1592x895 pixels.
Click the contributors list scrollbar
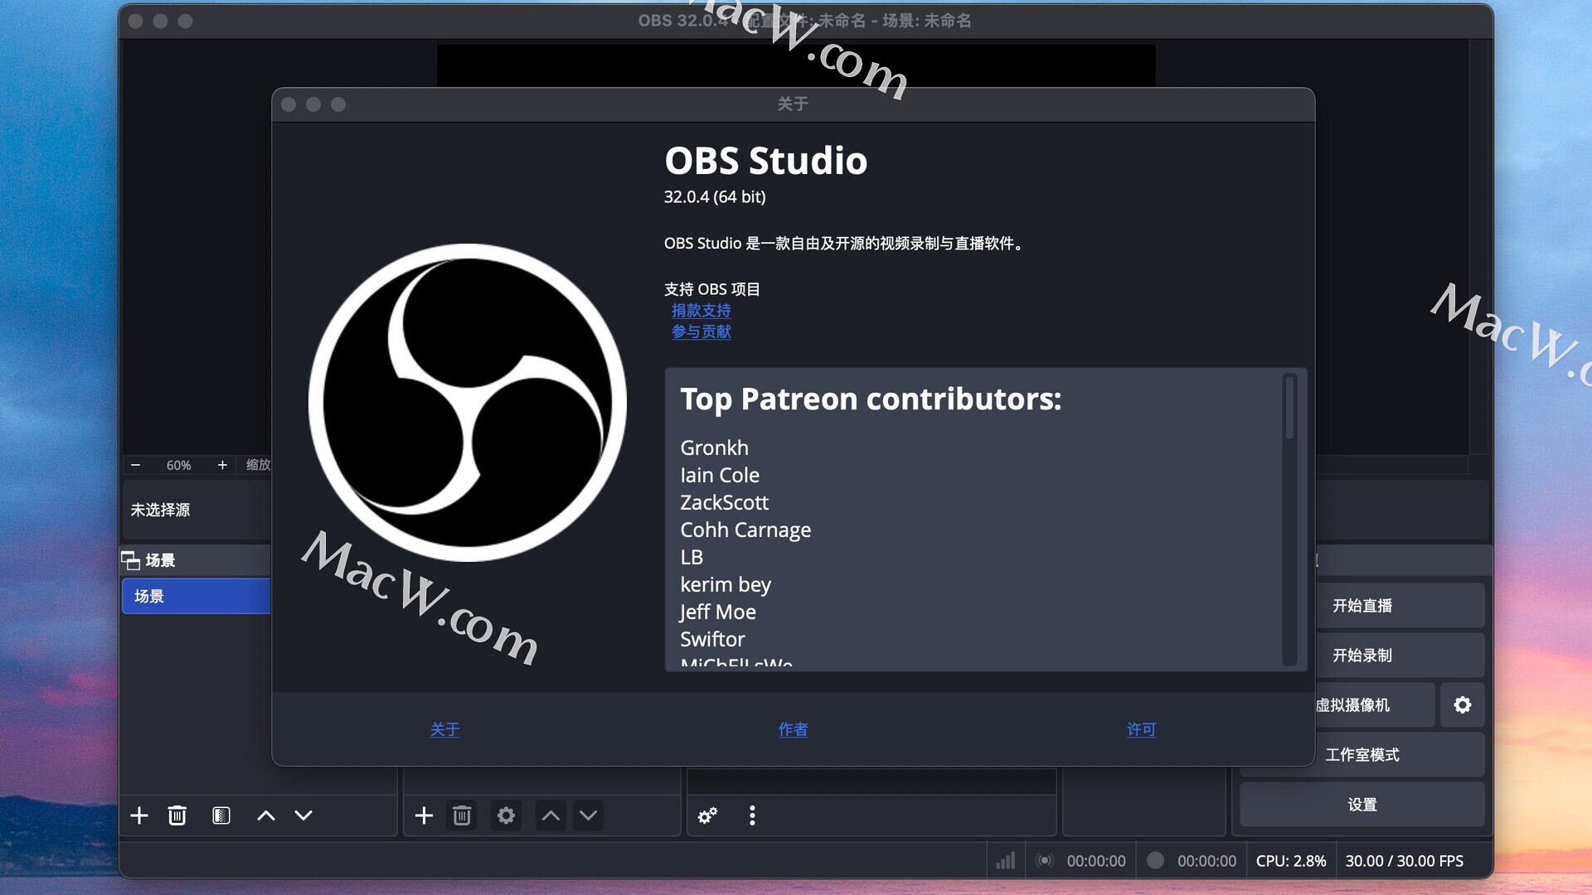click(x=1289, y=408)
